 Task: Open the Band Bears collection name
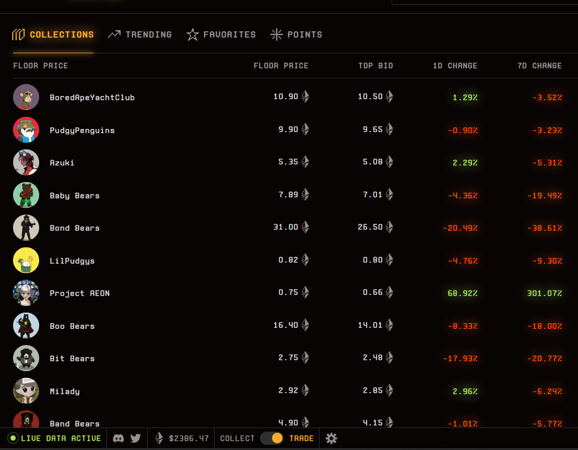pyautogui.click(x=75, y=423)
